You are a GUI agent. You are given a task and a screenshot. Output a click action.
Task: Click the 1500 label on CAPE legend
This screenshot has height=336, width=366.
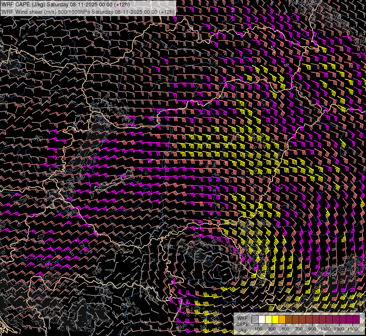tap(353, 329)
